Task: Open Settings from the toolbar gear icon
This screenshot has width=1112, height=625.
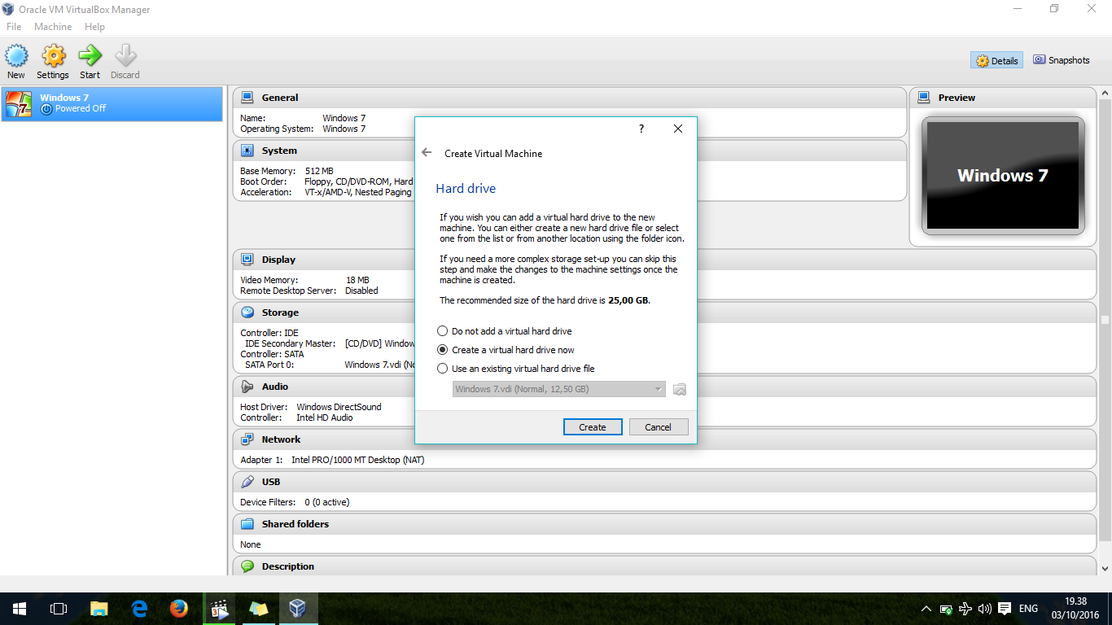Action: [x=53, y=56]
